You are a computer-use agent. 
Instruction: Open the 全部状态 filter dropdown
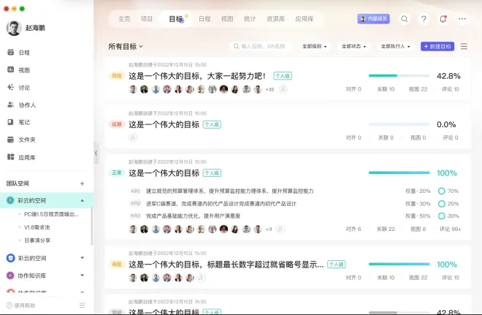pyautogui.click(x=354, y=47)
